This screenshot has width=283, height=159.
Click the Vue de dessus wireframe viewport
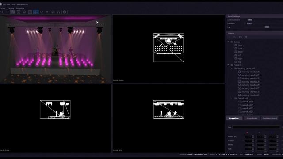click(x=168, y=49)
